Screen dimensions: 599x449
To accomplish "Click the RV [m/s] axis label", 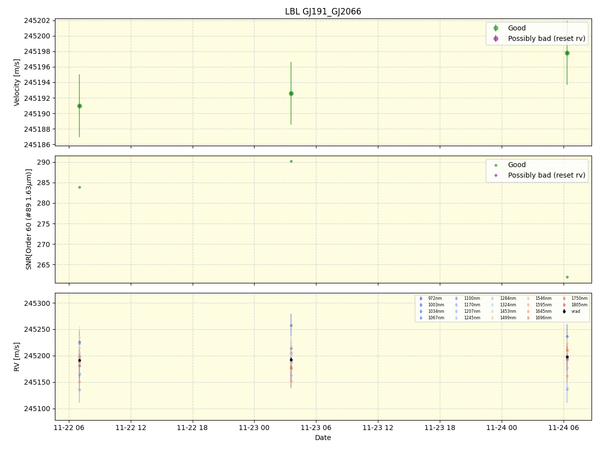I will 17,356.
